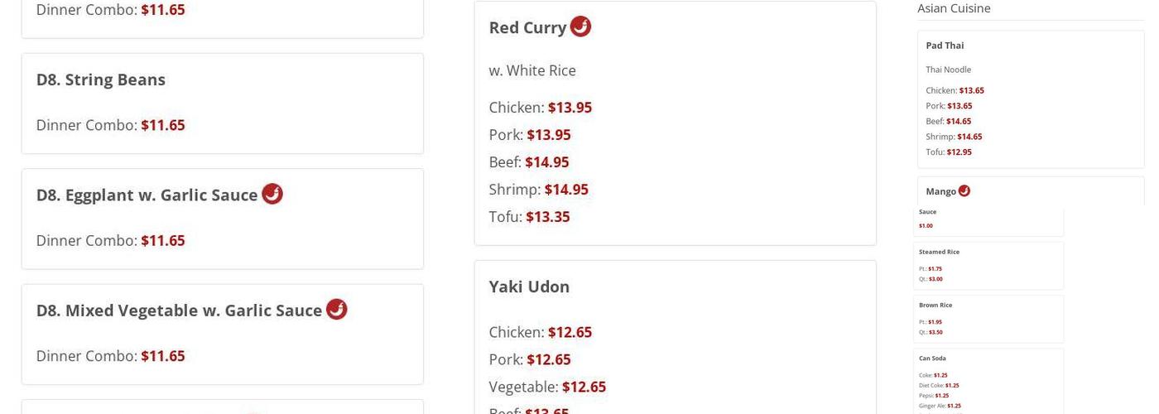
Task: Click the Red Curry heading
Action: coord(527,27)
